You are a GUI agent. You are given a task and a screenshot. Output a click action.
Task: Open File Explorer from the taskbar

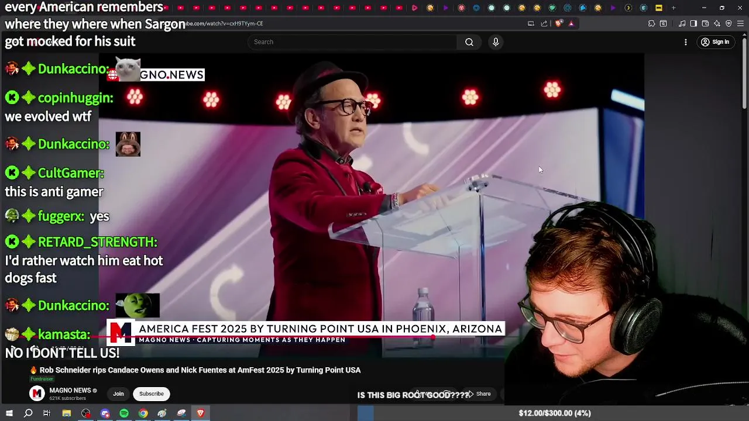pyautogui.click(x=67, y=413)
